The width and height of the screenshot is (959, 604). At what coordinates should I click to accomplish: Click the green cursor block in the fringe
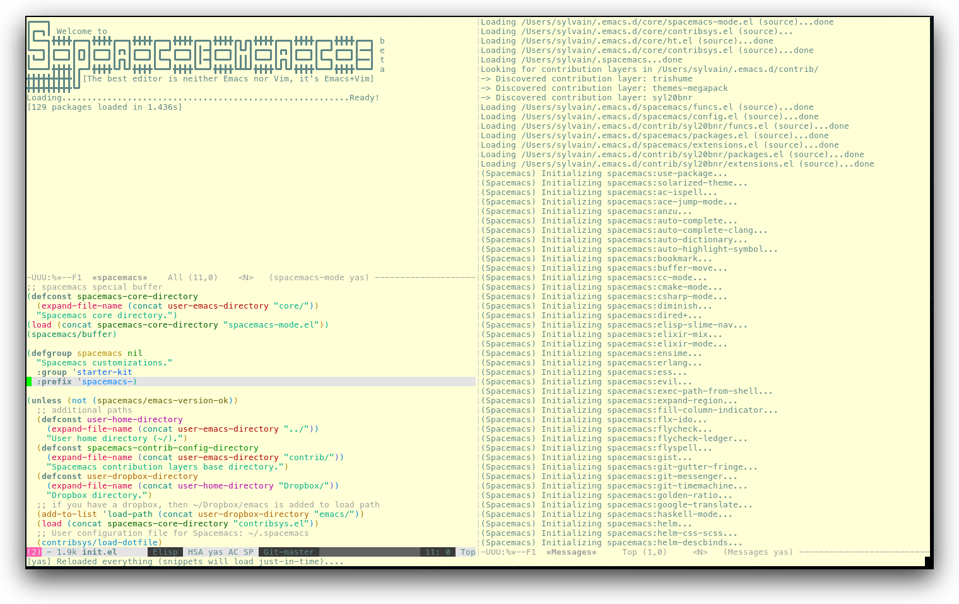tap(29, 382)
